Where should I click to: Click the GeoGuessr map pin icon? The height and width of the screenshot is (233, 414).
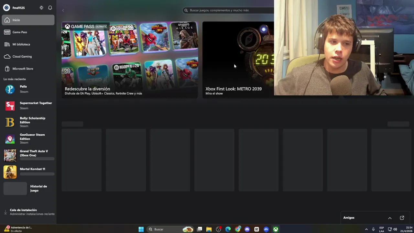10,139
